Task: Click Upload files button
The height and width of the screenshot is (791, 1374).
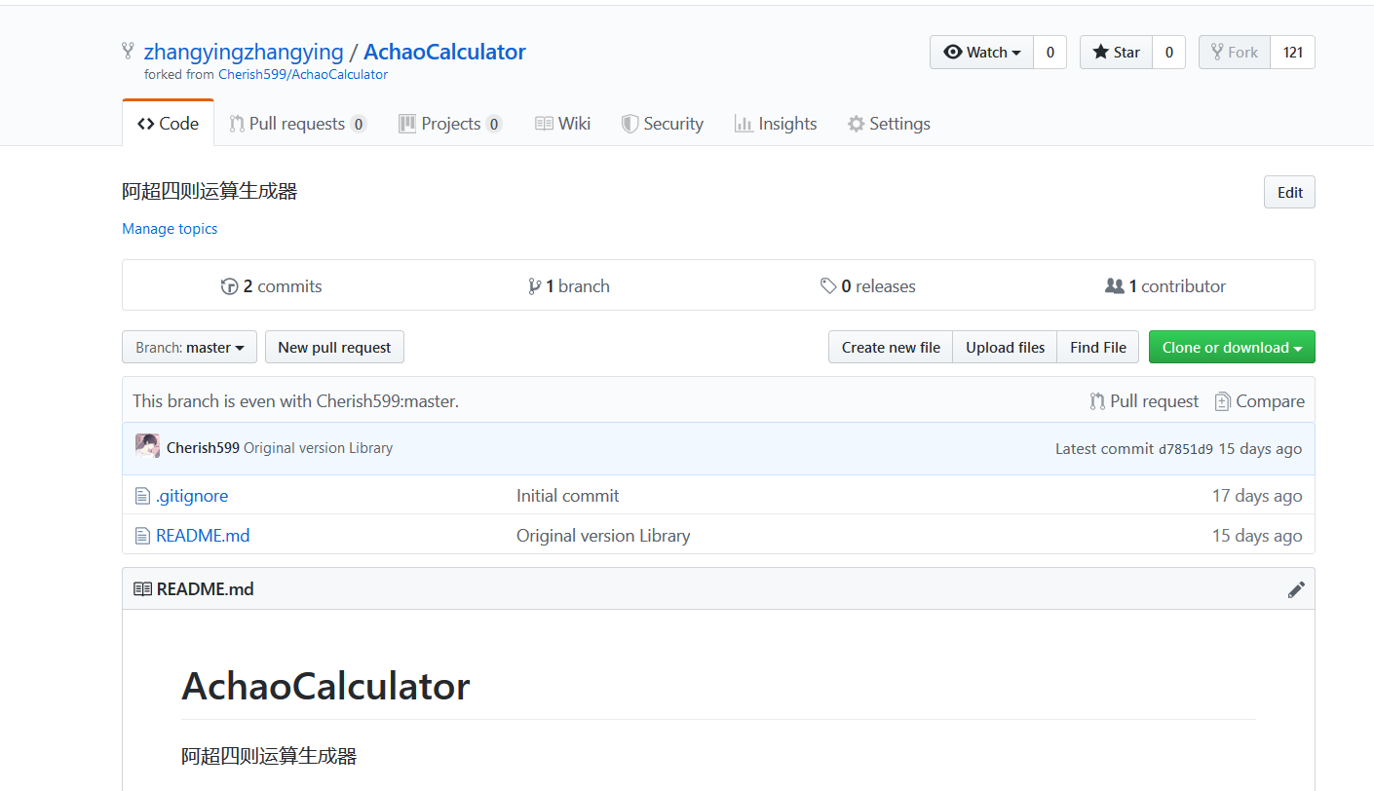Action: [1005, 347]
